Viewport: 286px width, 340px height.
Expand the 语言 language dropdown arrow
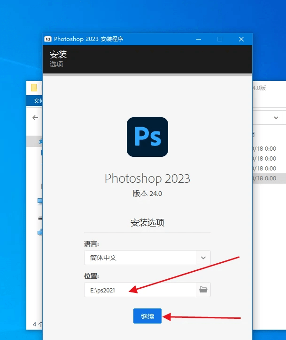point(203,258)
